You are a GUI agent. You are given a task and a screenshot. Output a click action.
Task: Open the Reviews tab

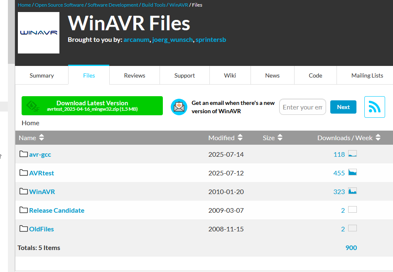(x=135, y=75)
